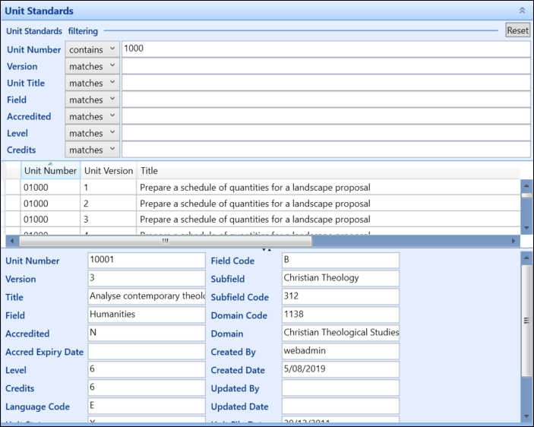
Task: Click the Unit Version column header
Action: [x=108, y=171]
